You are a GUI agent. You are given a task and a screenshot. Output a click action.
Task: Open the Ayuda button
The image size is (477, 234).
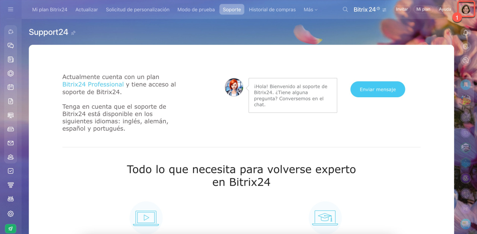tap(445, 9)
